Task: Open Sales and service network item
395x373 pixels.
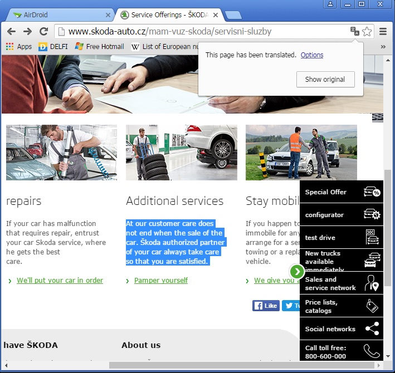Action: coord(342,283)
